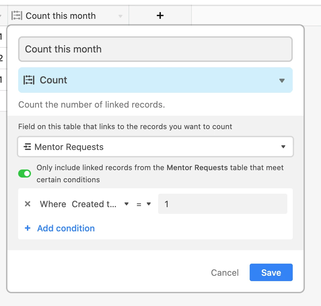This screenshot has width=321, height=306.
Task: Open Count this month column header menu
Action: [120, 16]
